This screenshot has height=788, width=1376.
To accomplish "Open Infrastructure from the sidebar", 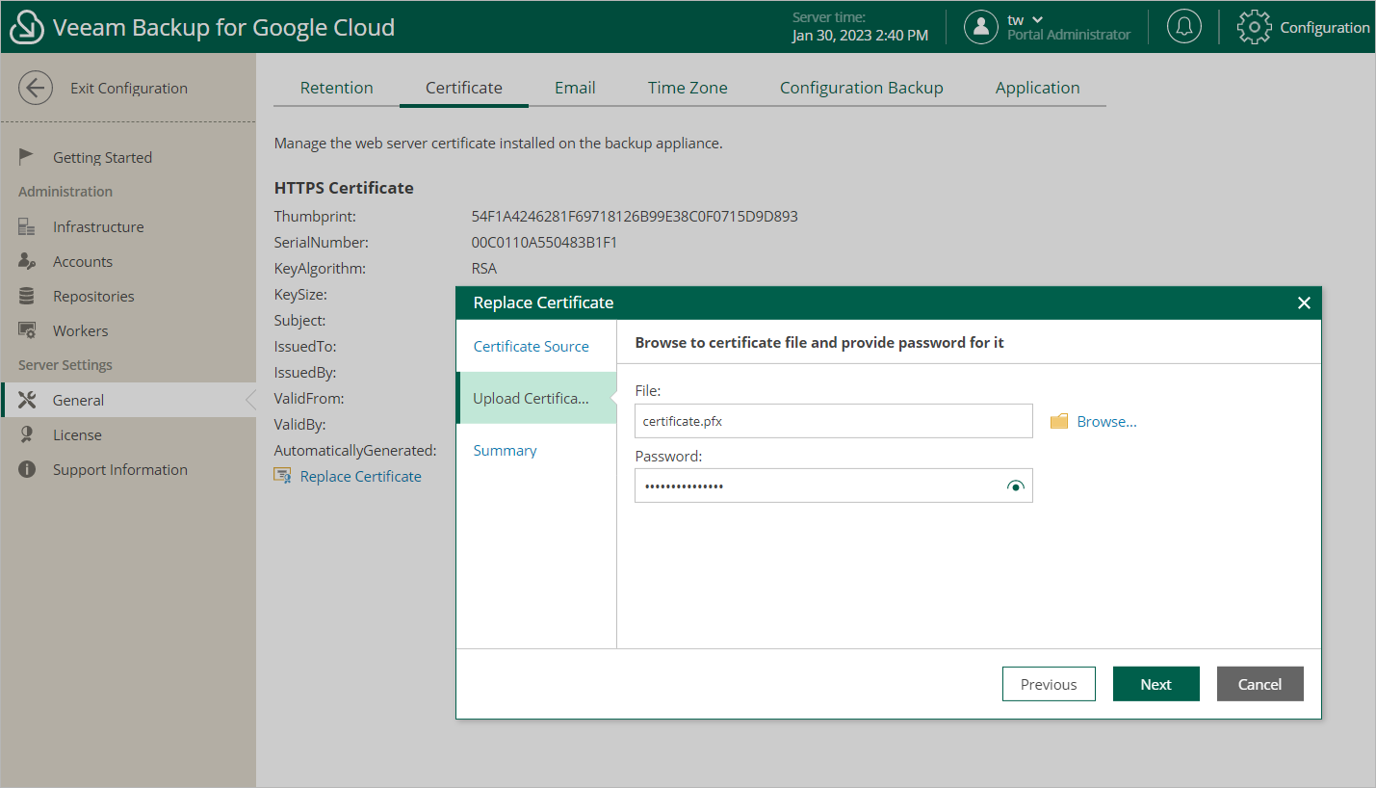I will pos(97,226).
